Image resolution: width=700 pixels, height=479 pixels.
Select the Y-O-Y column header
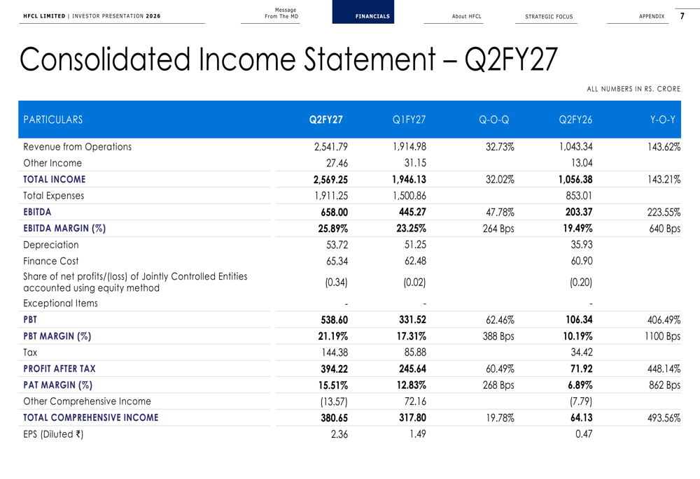point(662,120)
